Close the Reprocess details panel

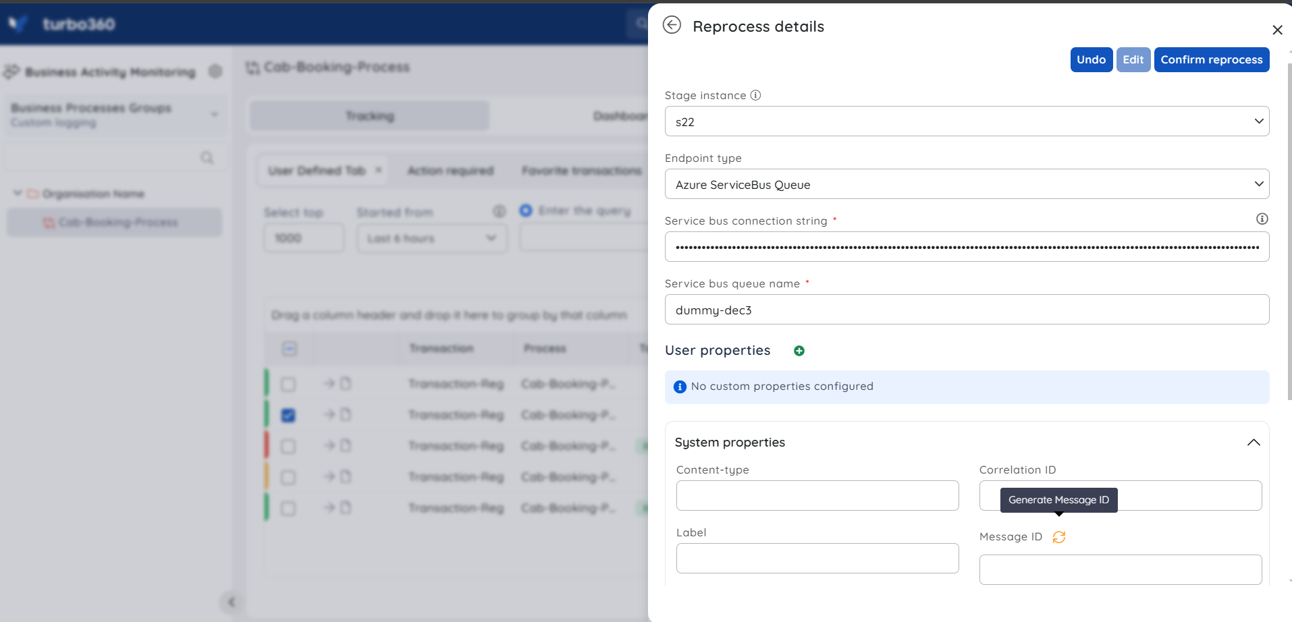[1277, 30]
